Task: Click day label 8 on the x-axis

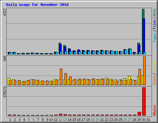Action: point(43,120)
